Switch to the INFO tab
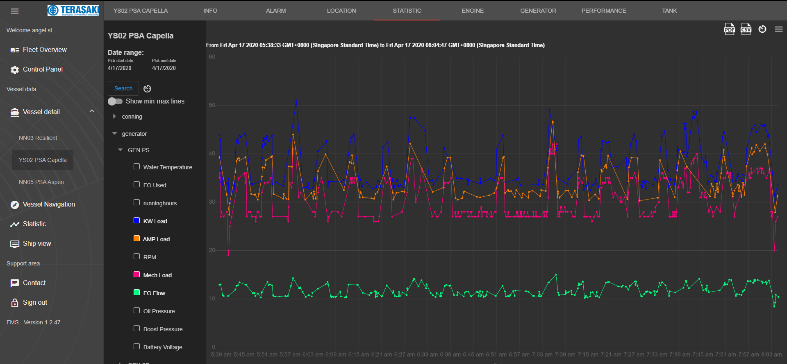This screenshot has width=787, height=364. [210, 11]
